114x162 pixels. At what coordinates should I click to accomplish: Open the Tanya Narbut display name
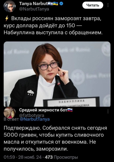[x=33, y=4]
